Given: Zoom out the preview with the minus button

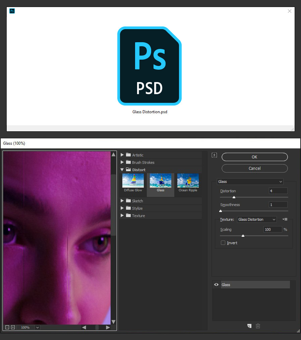Looking at the screenshot, I should (x=7, y=327).
